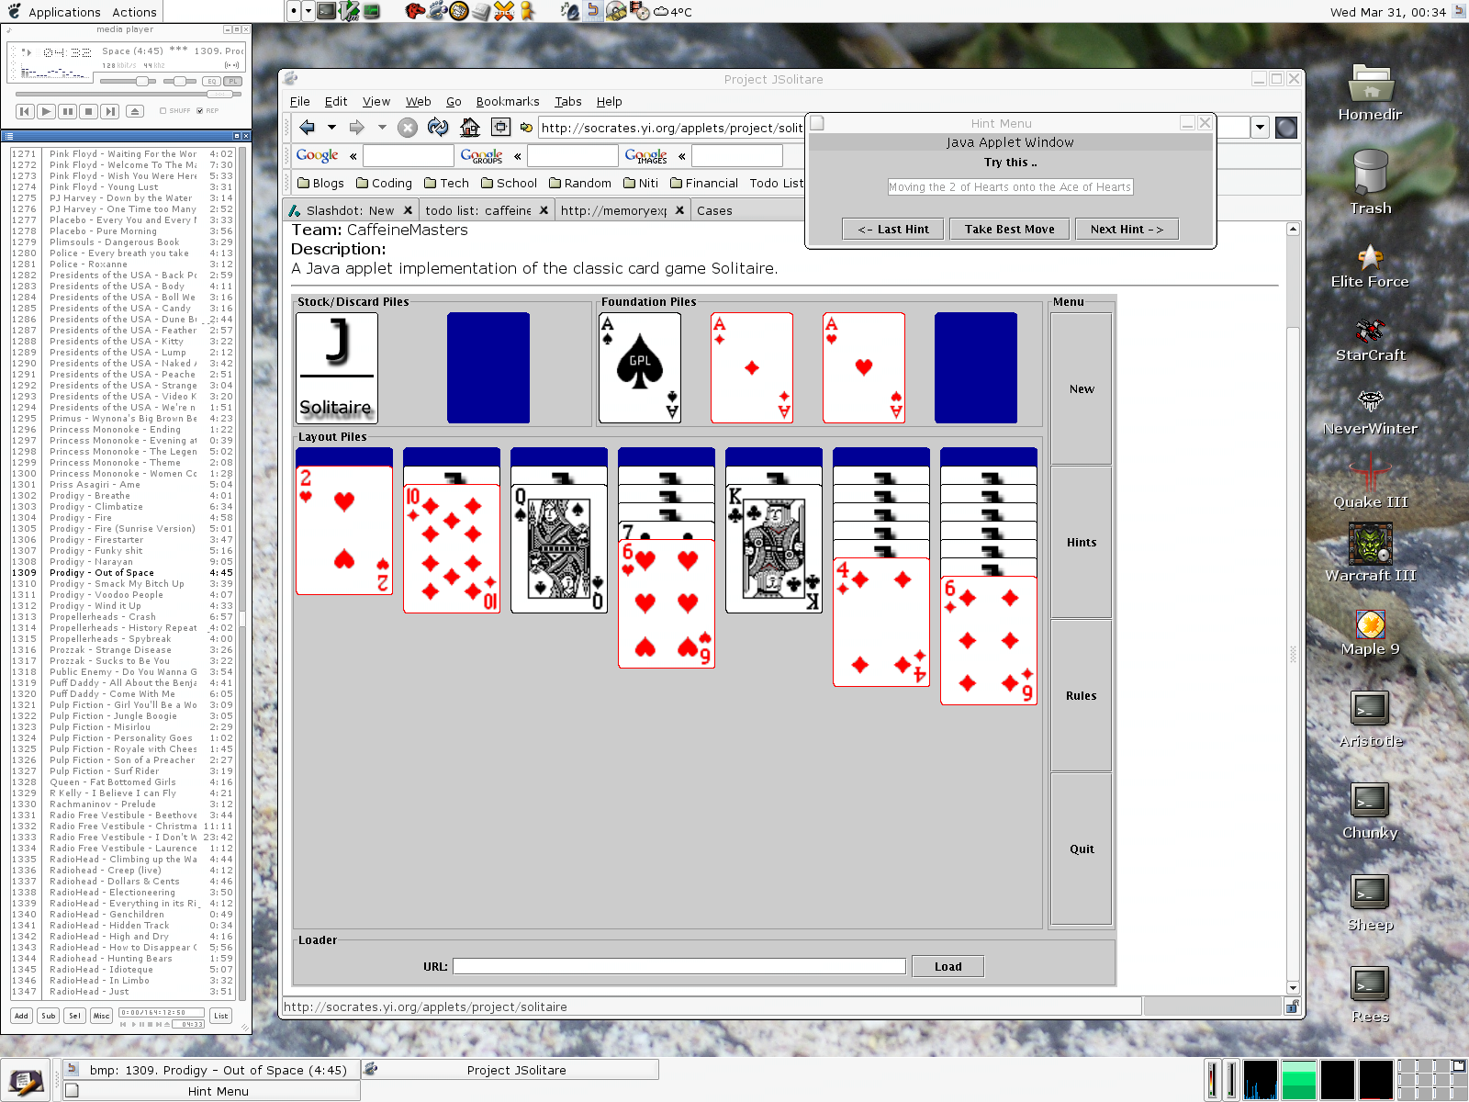Launch the Warcraft III desktop icon
The height and width of the screenshot is (1102, 1469).
1370,553
